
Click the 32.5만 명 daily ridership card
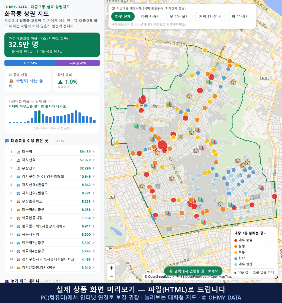(52, 45)
